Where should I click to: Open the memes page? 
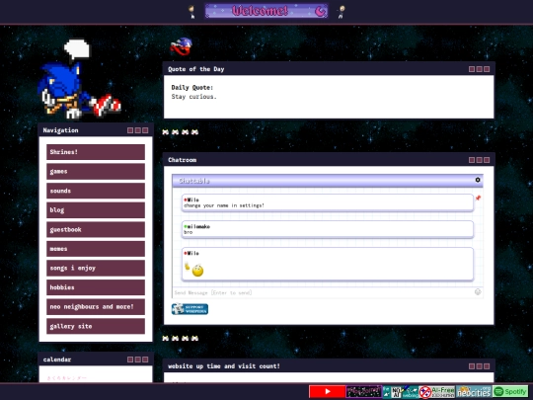coord(96,249)
